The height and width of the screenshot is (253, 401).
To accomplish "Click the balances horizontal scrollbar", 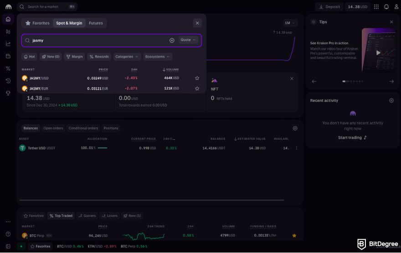I will point(151,200).
